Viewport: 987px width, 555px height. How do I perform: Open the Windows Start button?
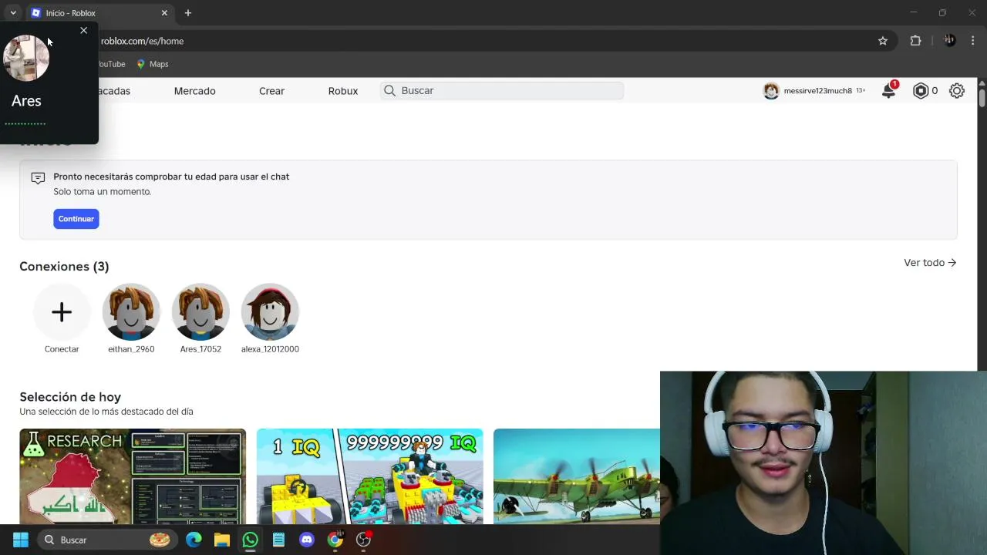[x=21, y=540]
